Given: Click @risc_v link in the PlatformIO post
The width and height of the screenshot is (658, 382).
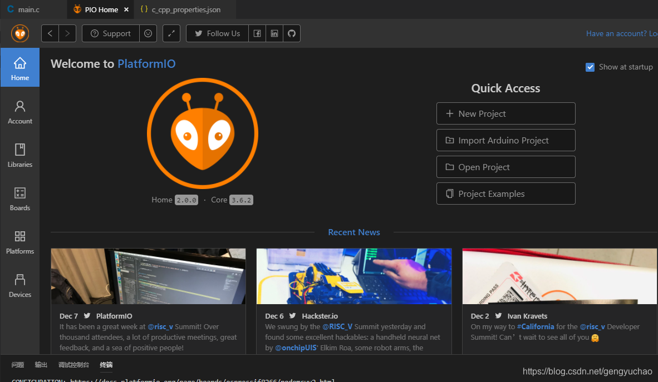Looking at the screenshot, I should click(160, 326).
